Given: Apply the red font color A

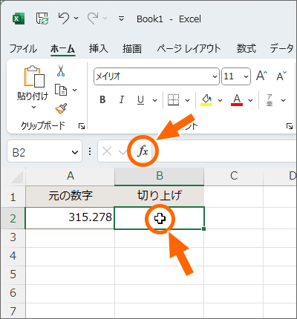Looking at the screenshot, I should pyautogui.click(x=237, y=100).
